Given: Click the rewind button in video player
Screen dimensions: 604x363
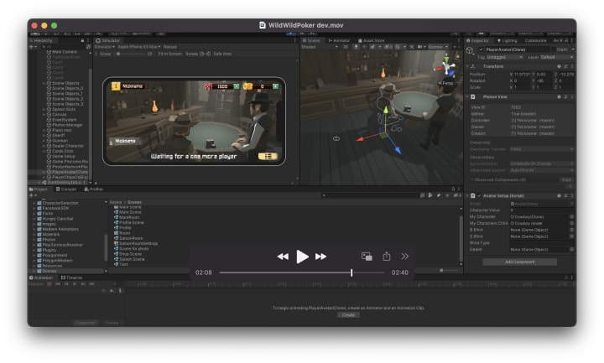Looking at the screenshot, I should (283, 257).
